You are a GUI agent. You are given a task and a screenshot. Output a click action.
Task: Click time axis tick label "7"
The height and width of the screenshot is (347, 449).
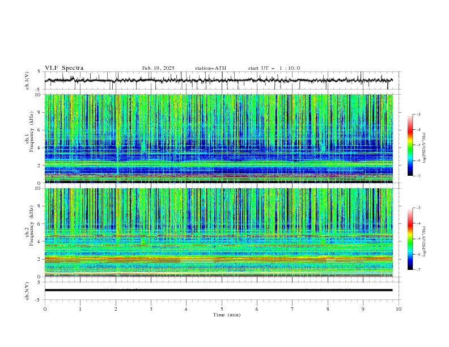click(293, 309)
